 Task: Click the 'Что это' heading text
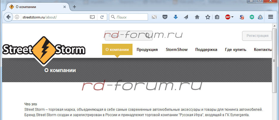click(x=31, y=104)
